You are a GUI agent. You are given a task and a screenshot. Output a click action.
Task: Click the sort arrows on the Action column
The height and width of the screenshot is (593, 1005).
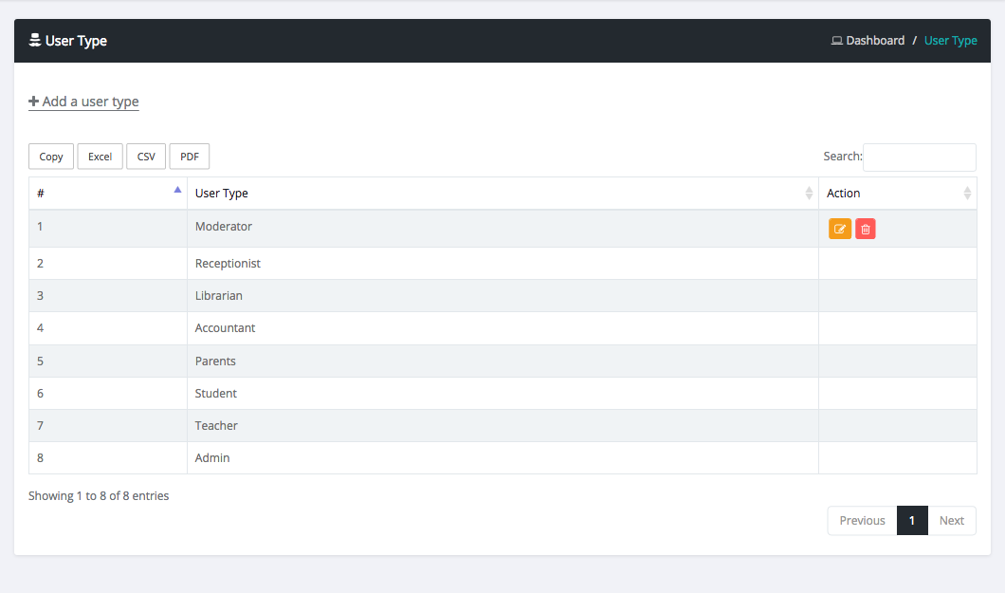tap(966, 193)
